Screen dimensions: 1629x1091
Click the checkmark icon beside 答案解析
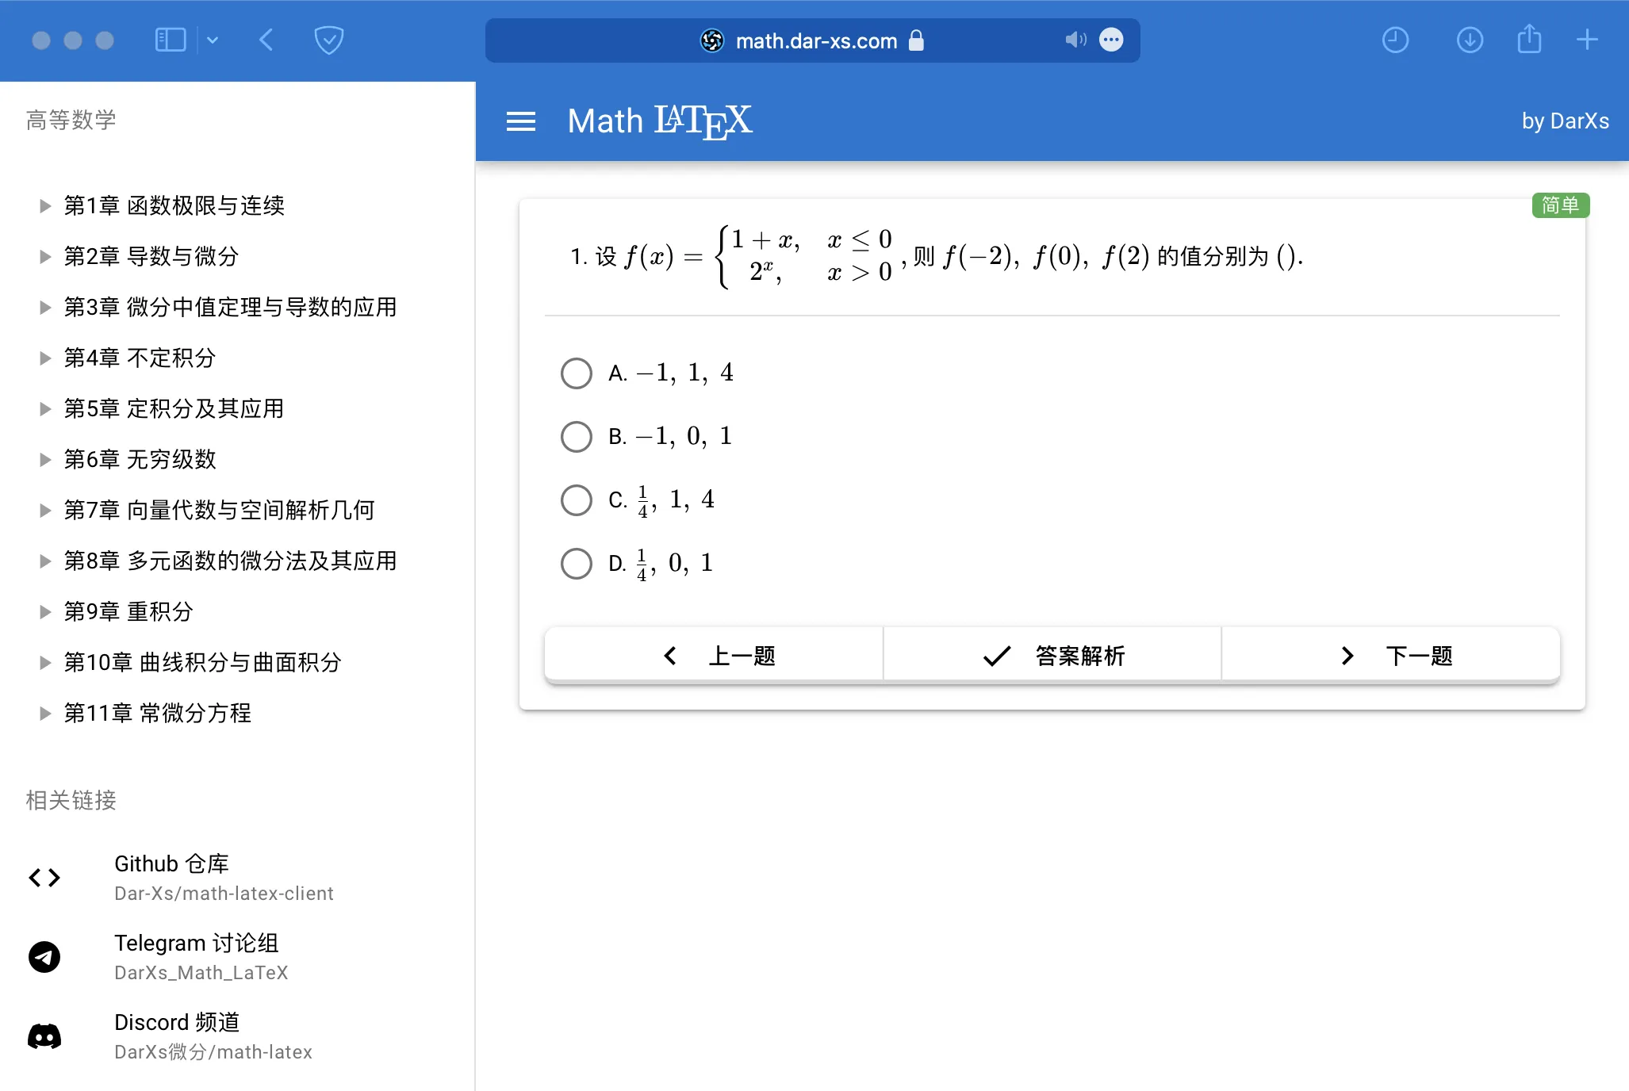click(x=997, y=656)
